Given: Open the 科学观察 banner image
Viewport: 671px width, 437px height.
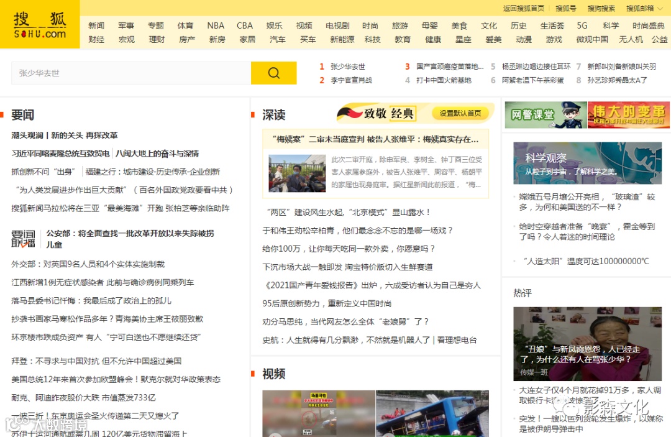Looking at the screenshot, I should pyautogui.click(x=588, y=163).
